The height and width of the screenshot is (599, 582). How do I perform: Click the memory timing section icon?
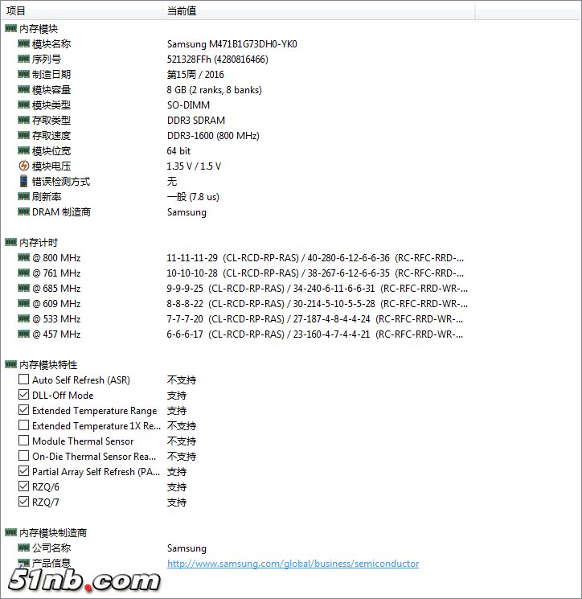(x=10, y=243)
